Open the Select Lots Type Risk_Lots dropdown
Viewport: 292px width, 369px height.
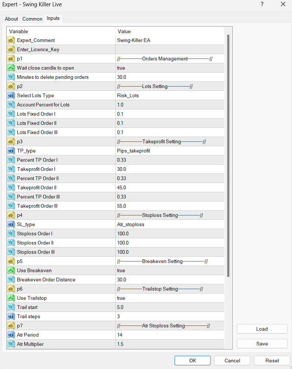pyautogui.click(x=169, y=96)
